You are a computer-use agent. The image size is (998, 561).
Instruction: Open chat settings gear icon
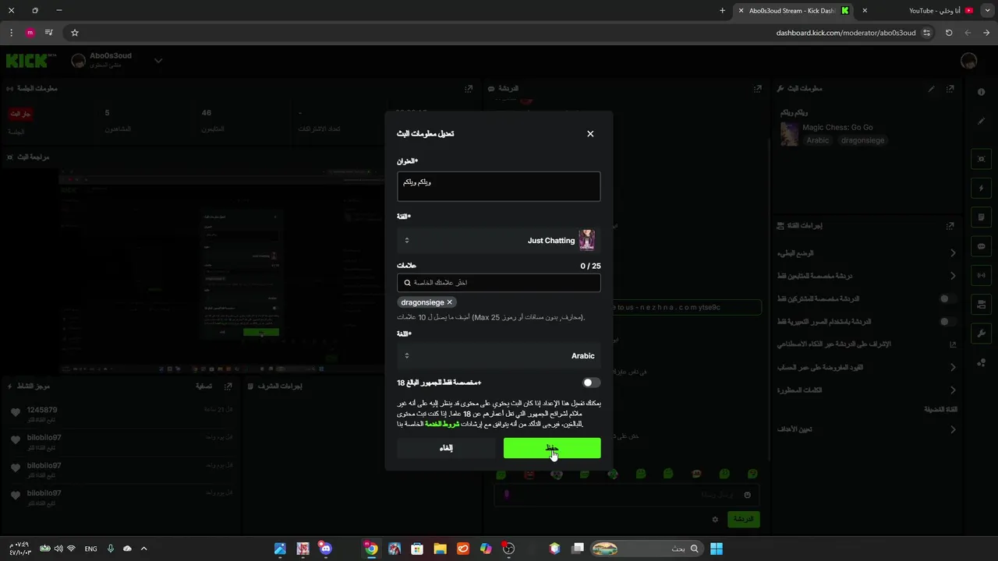pos(715,519)
